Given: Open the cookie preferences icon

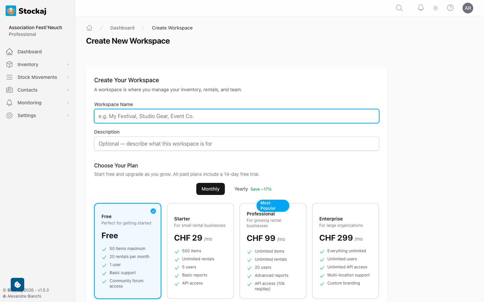Looking at the screenshot, I should [17, 285].
